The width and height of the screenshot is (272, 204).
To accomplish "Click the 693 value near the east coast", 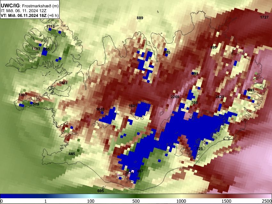I will pyautogui.click(x=251, y=90).
